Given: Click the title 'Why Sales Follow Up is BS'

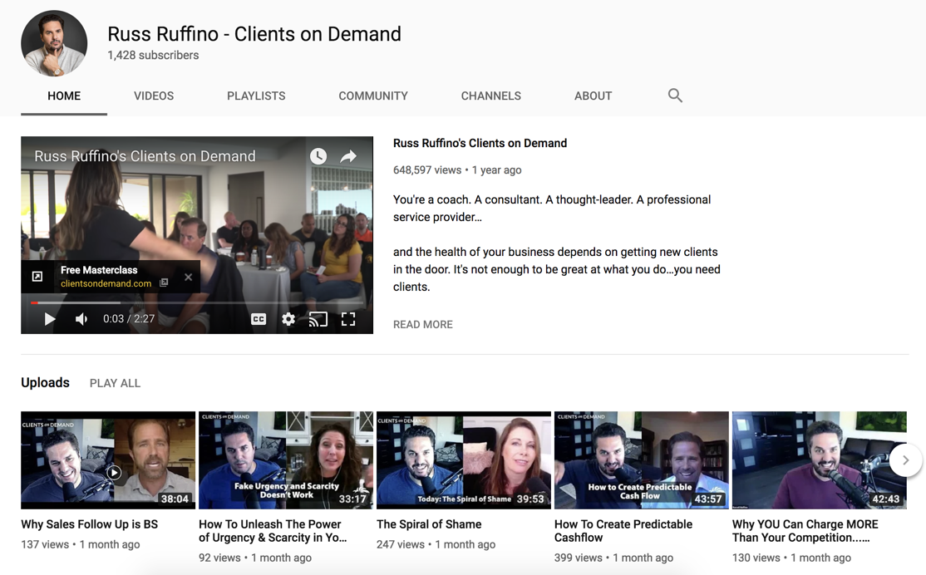Looking at the screenshot, I should tap(90, 524).
